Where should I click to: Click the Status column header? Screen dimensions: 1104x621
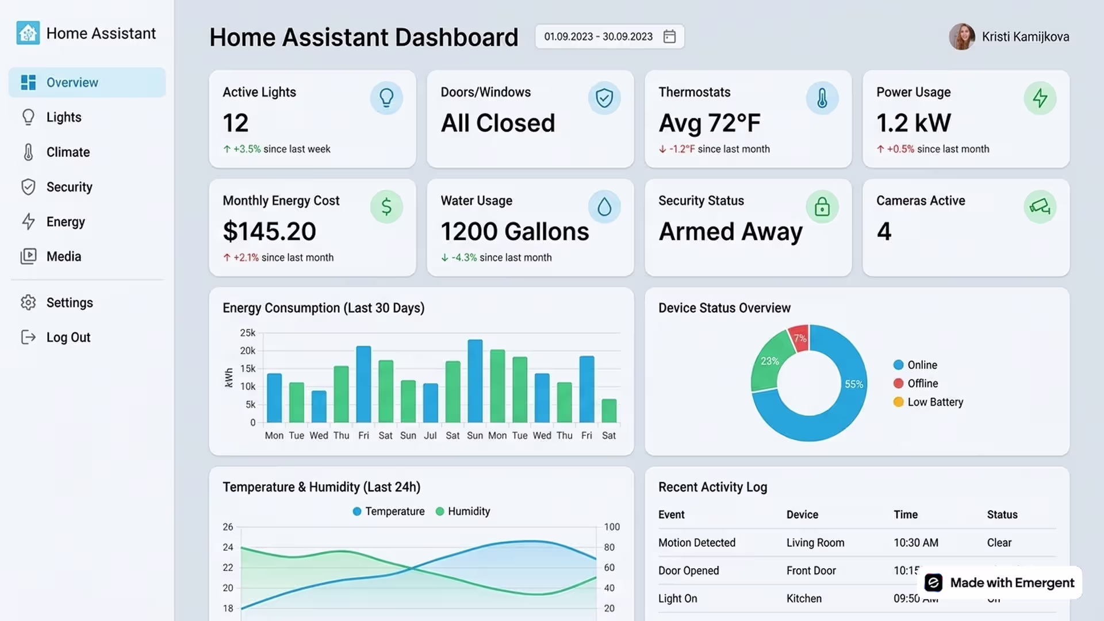tap(1002, 515)
